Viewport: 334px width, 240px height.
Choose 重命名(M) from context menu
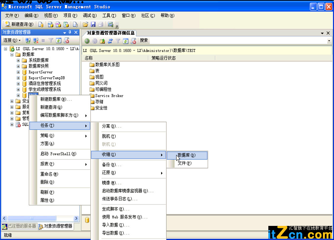point(60,174)
